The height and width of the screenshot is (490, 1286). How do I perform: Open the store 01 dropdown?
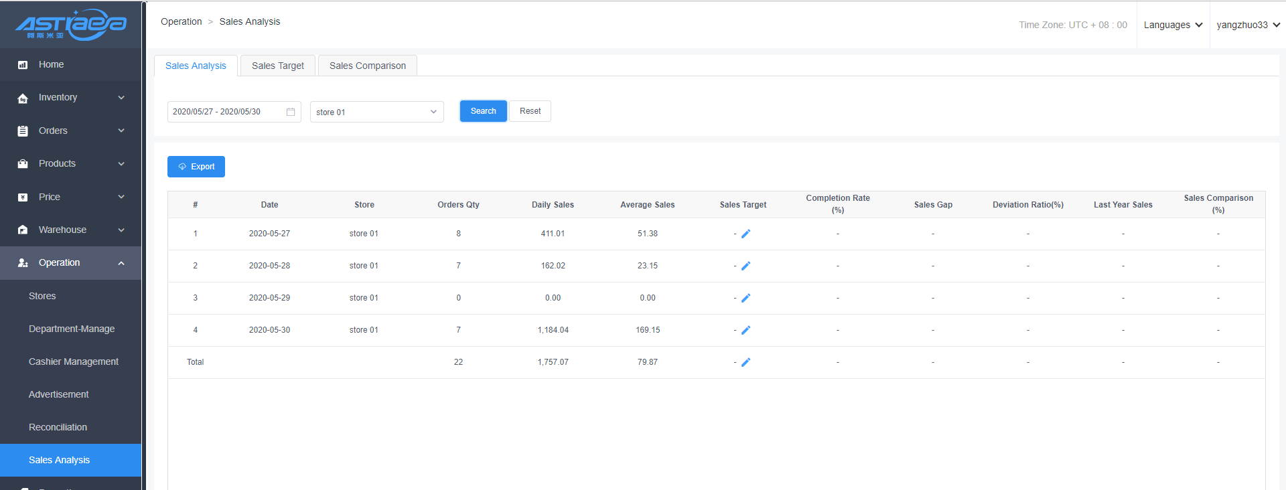[376, 112]
